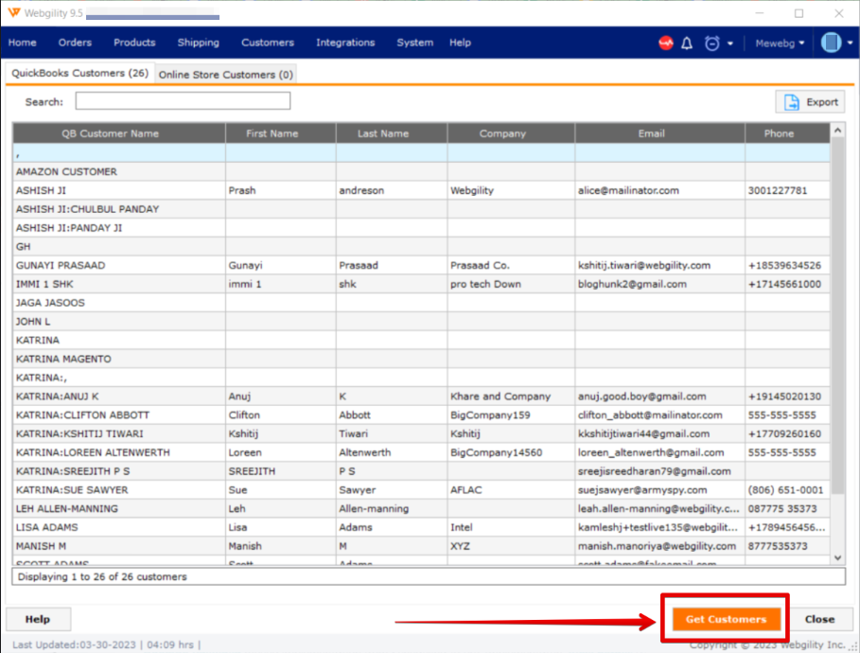
Task: Click the Displaying 1 to 26 of 26 customers status
Action: coord(102,576)
